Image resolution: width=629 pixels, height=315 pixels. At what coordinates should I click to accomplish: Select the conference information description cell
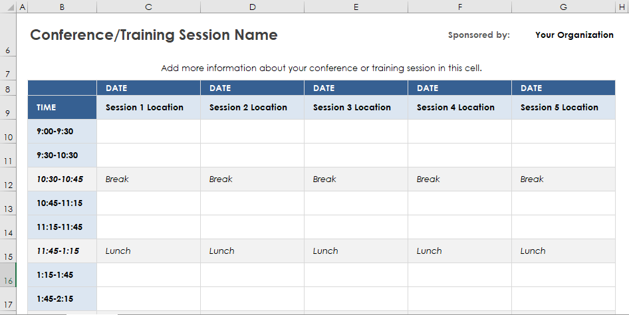click(x=321, y=68)
